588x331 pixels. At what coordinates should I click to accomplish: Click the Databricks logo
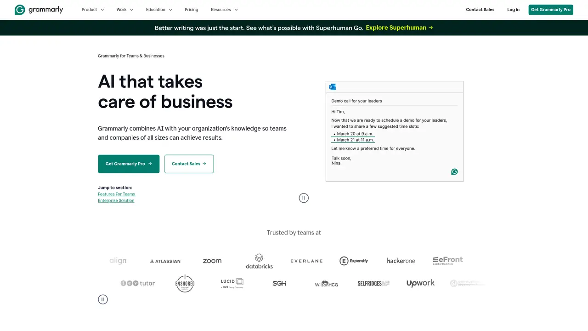(259, 261)
